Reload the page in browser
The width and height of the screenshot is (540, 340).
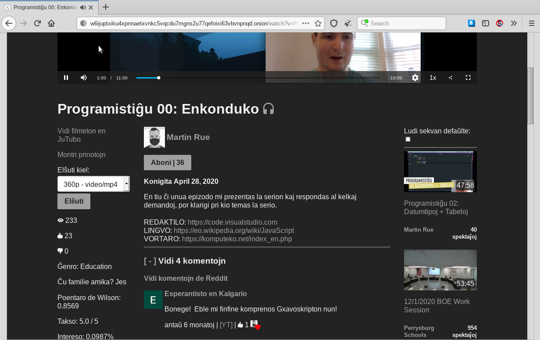37,23
